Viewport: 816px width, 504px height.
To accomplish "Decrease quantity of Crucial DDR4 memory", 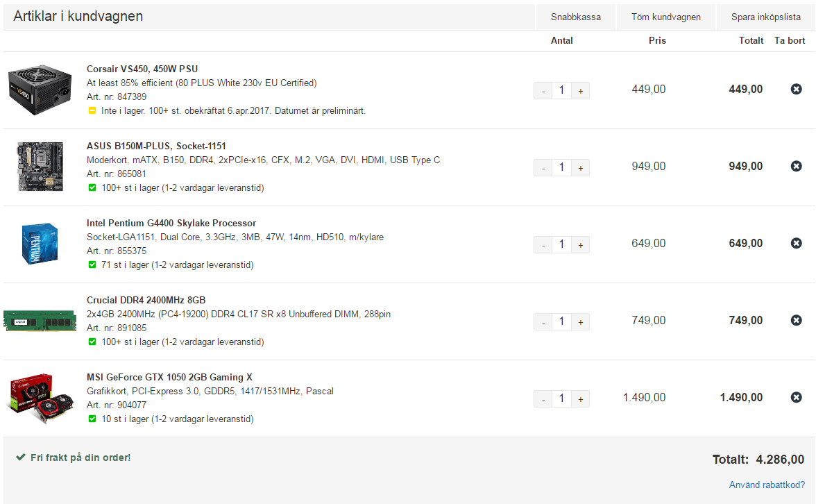I will pyautogui.click(x=543, y=322).
